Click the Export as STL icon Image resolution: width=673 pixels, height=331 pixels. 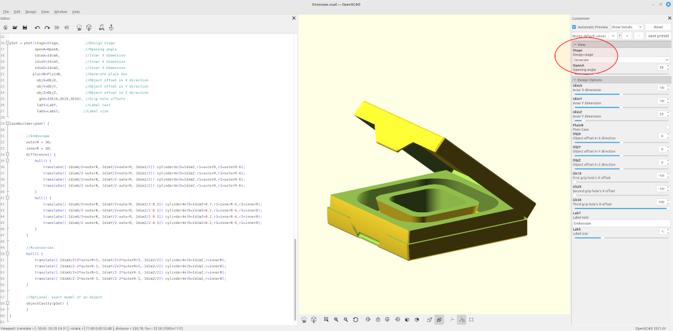[102, 28]
